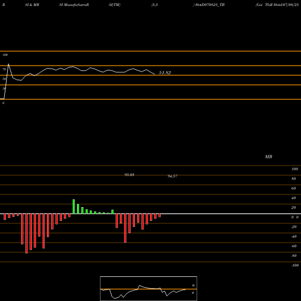301x301 pixels.
Task: Click the 70 level label on RSI axis
Action: [x=4, y=69]
